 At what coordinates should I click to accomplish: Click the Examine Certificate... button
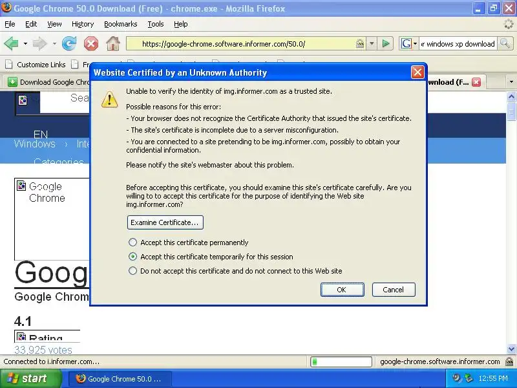click(165, 222)
